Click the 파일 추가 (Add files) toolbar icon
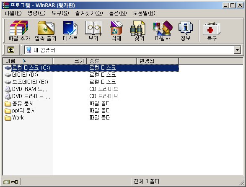Viewport: 246px width, 187px height. (x=19, y=31)
